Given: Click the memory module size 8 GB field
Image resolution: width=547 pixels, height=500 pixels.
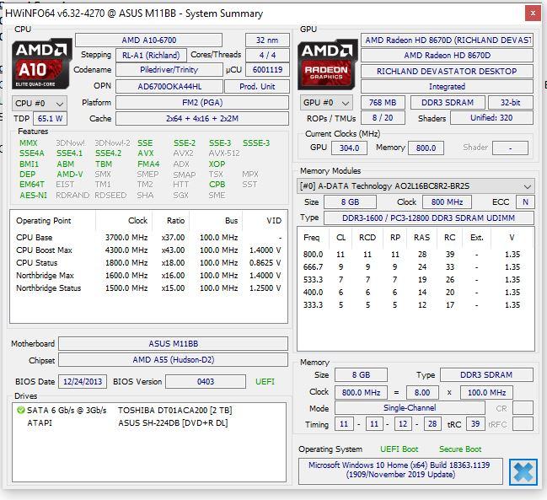Looking at the screenshot, I should pos(351,202).
